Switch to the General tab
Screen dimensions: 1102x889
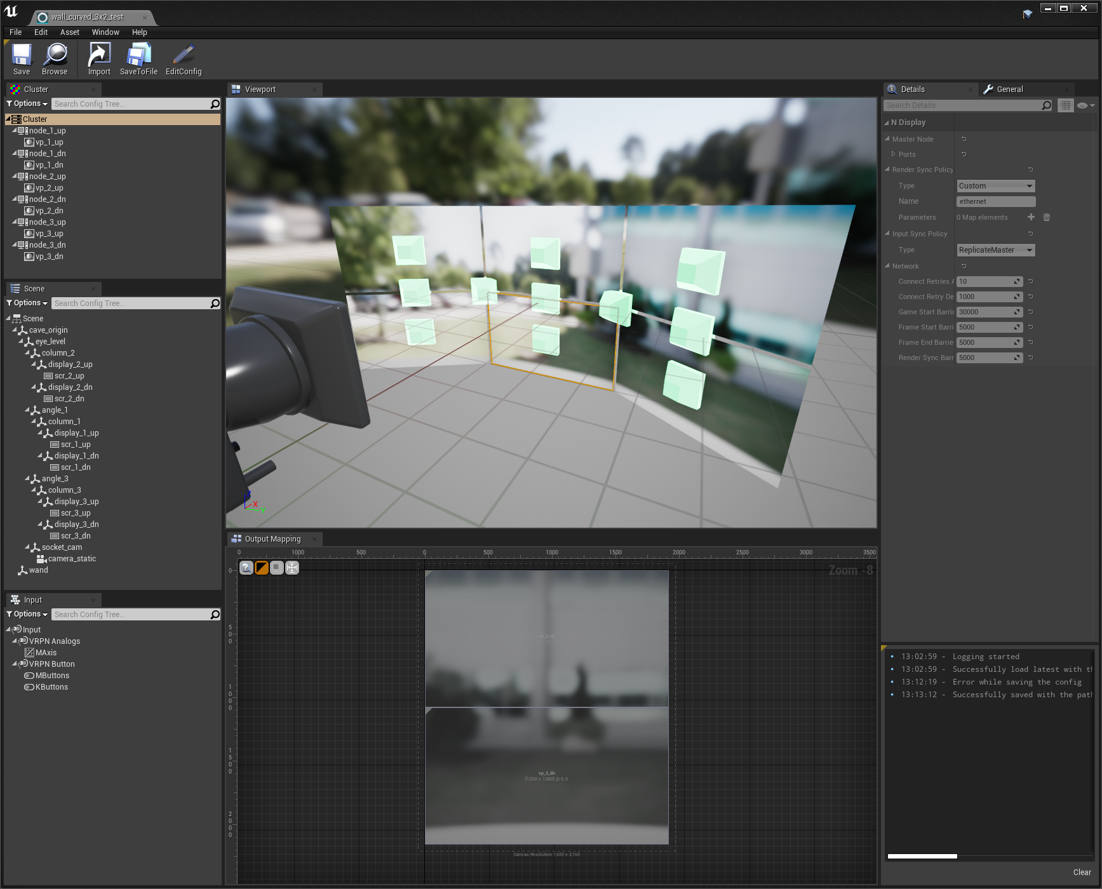pyautogui.click(x=1009, y=90)
